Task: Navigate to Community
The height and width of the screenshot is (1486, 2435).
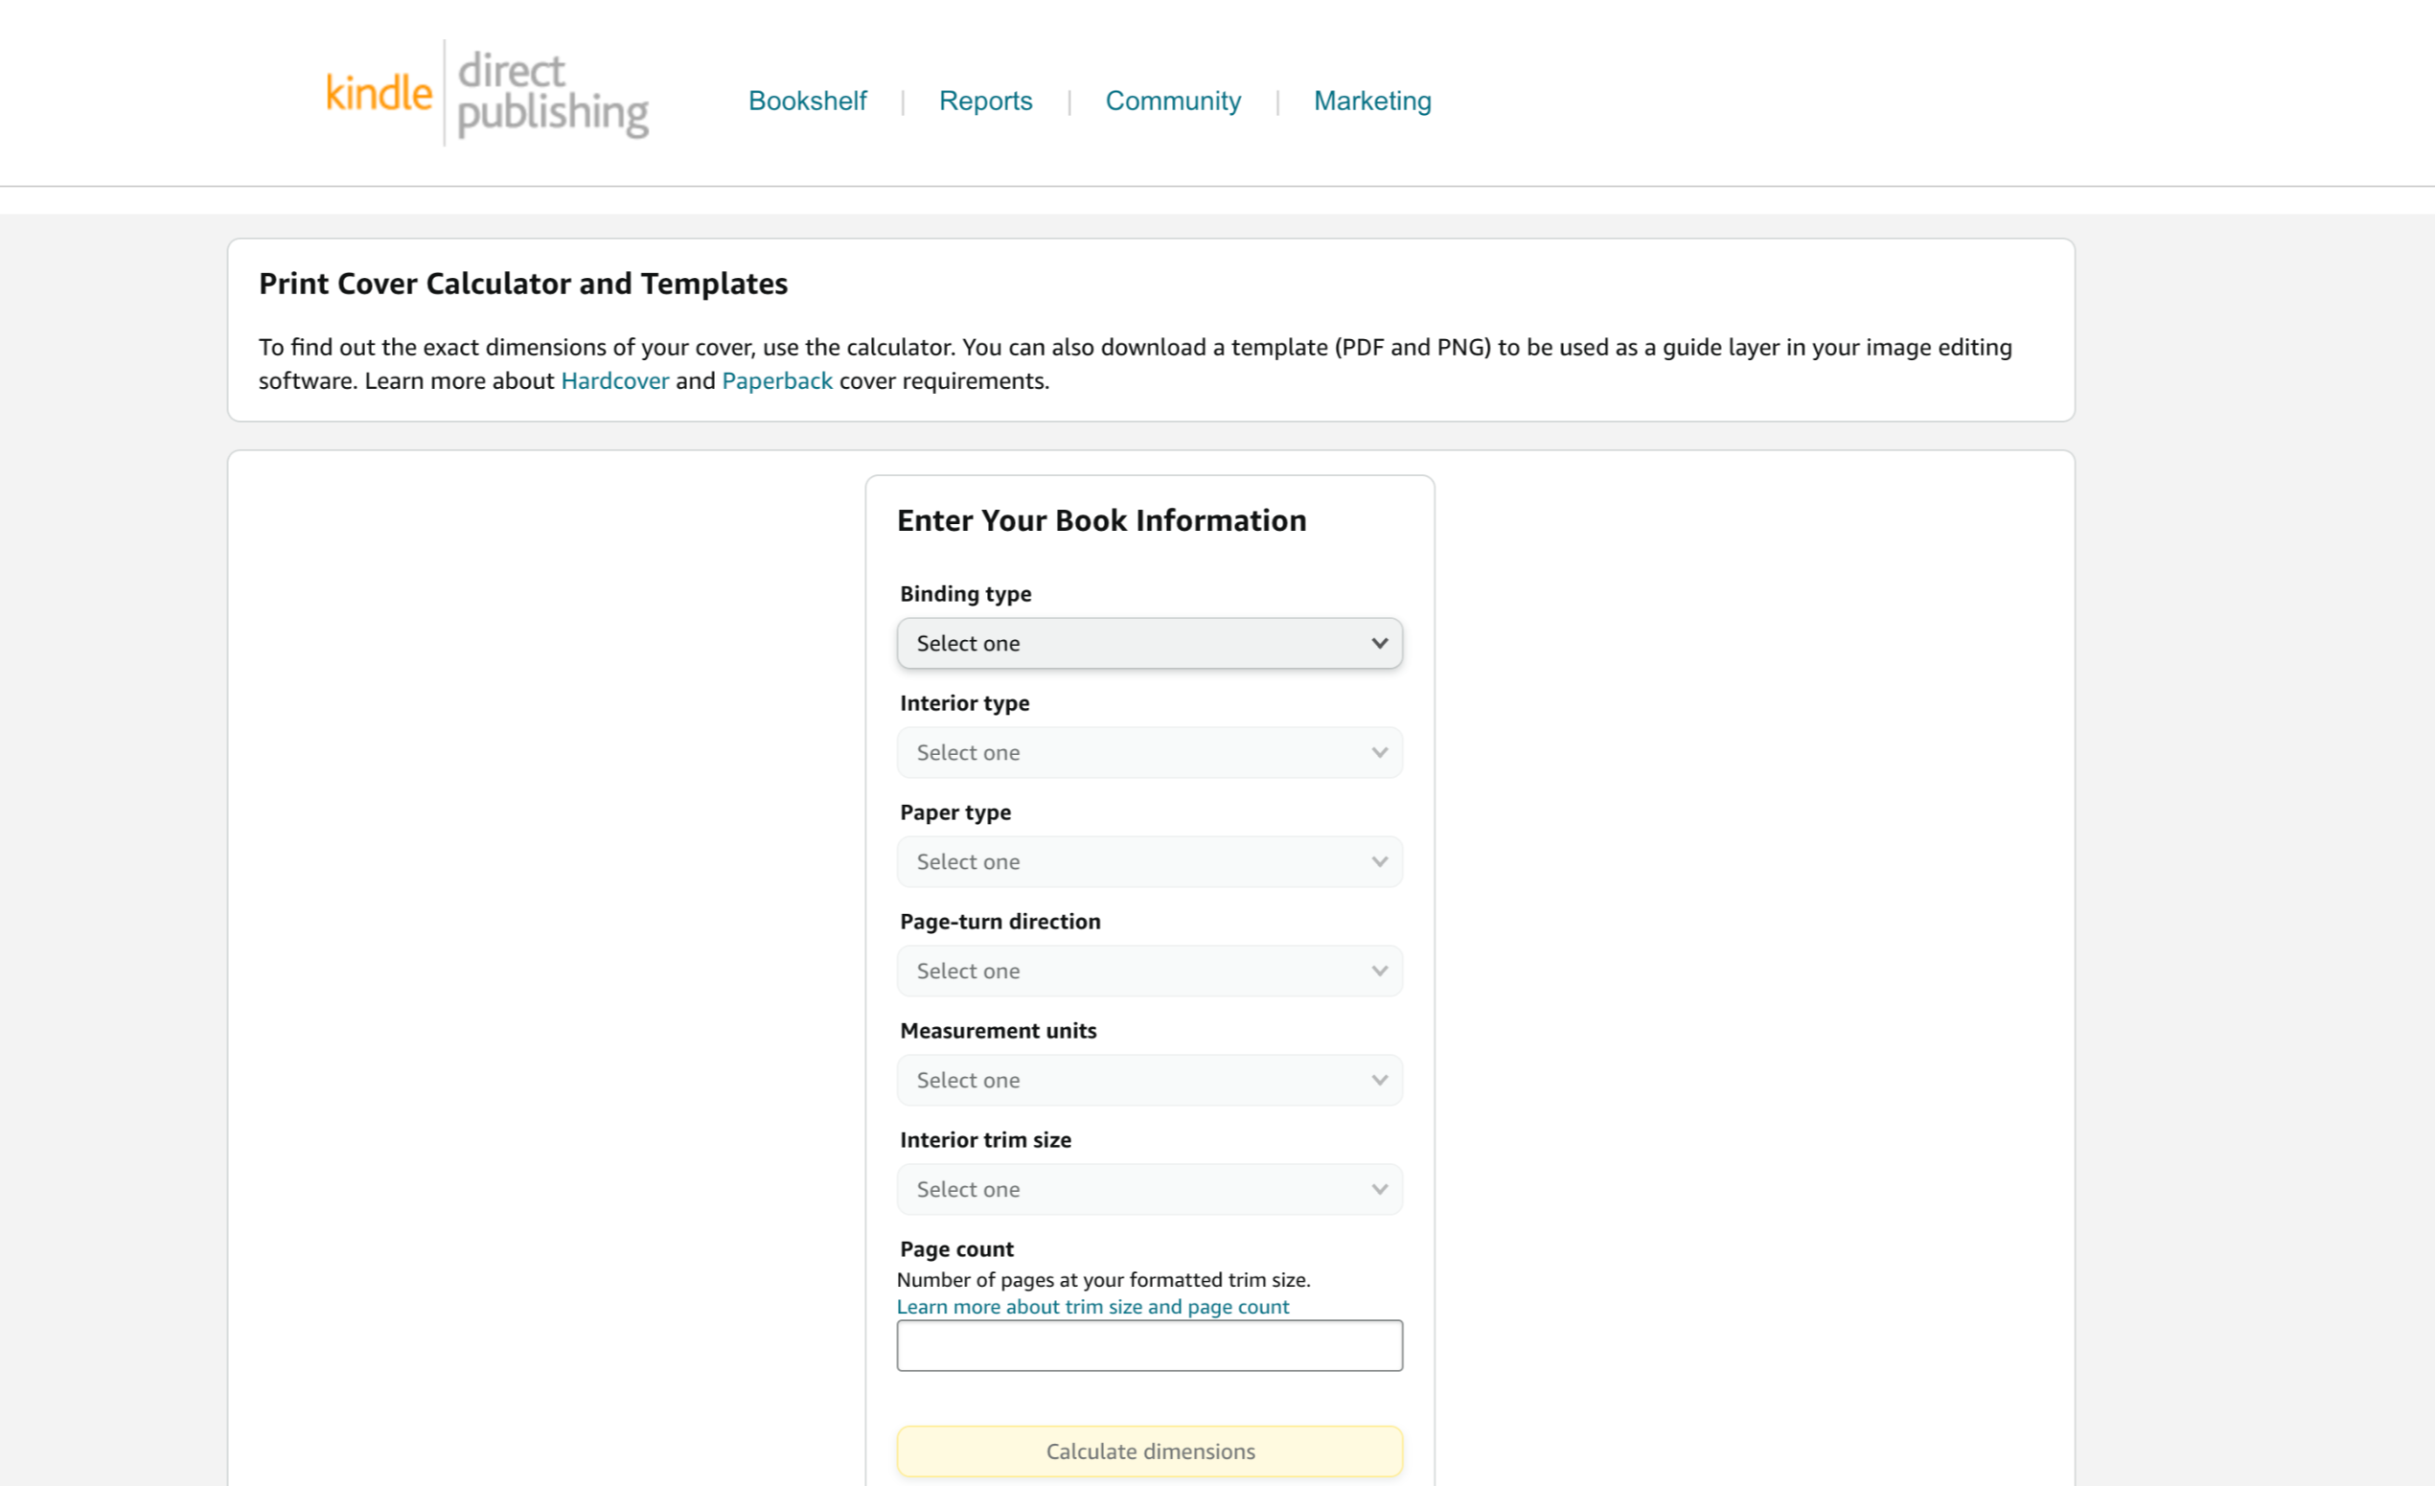Action: [x=1172, y=101]
